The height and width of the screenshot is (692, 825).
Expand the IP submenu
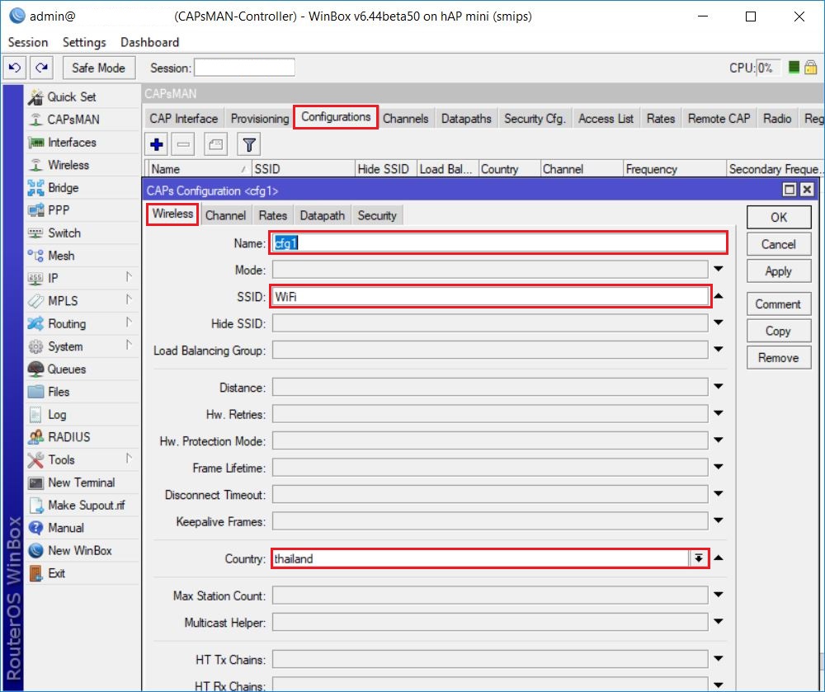click(x=129, y=277)
